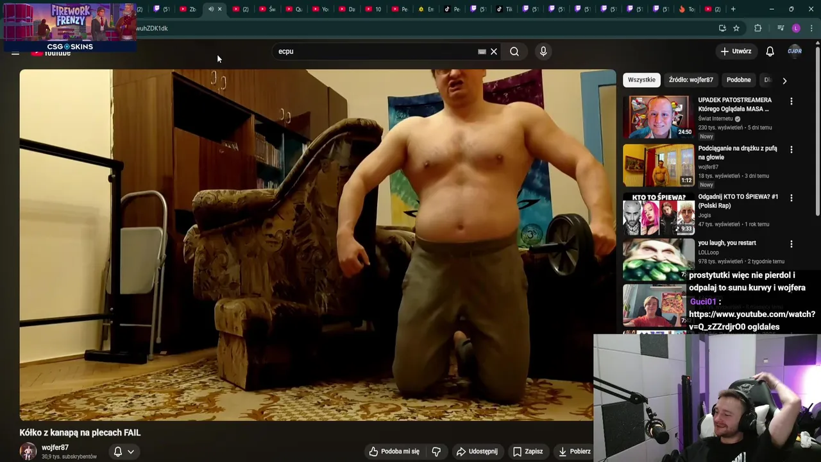This screenshot has height=462, width=821.
Task: Click the magnifier search button
Action: [514, 51]
